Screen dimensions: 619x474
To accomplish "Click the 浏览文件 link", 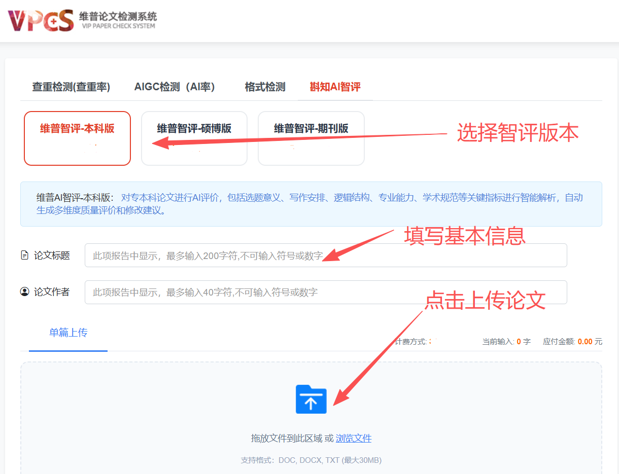I will [354, 439].
